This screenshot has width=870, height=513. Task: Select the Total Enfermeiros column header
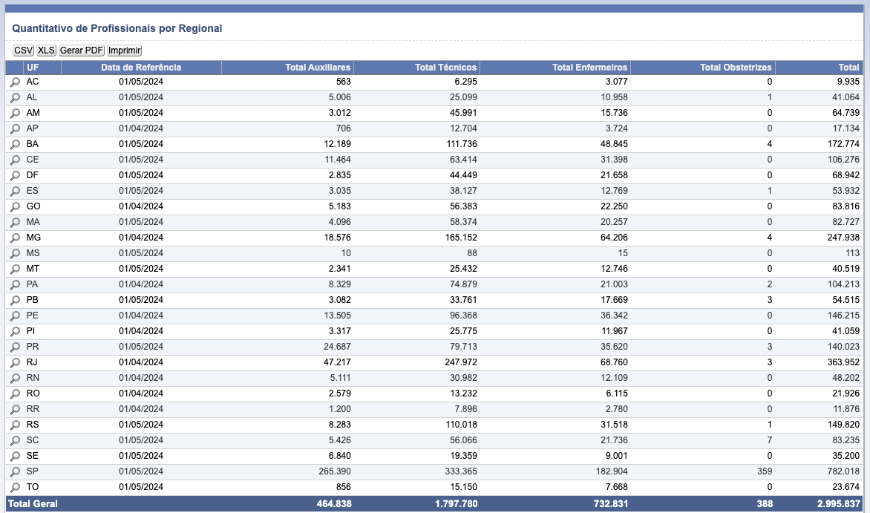click(x=589, y=68)
